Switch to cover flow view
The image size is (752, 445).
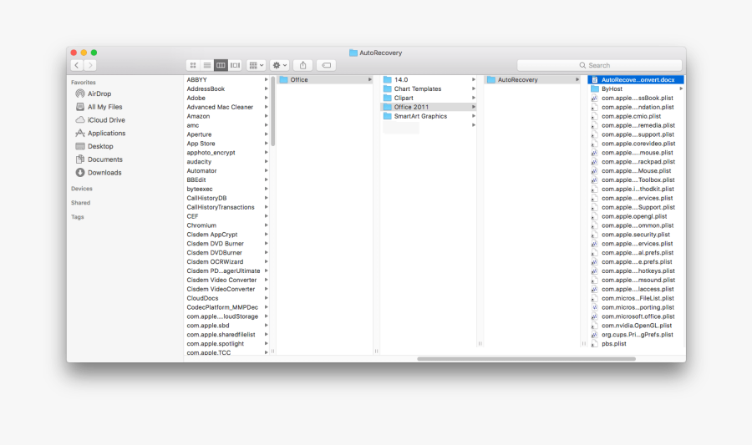click(x=235, y=65)
